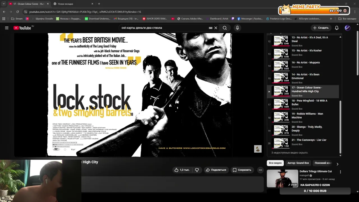The height and width of the screenshot is (202, 359).
Task: Click the info card icon on video
Action: pos(258,149)
